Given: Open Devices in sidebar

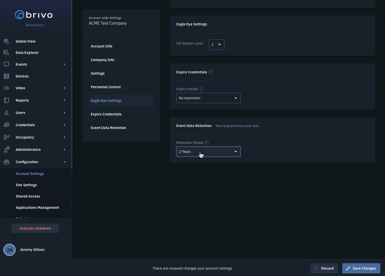Looking at the screenshot, I should click(22, 76).
